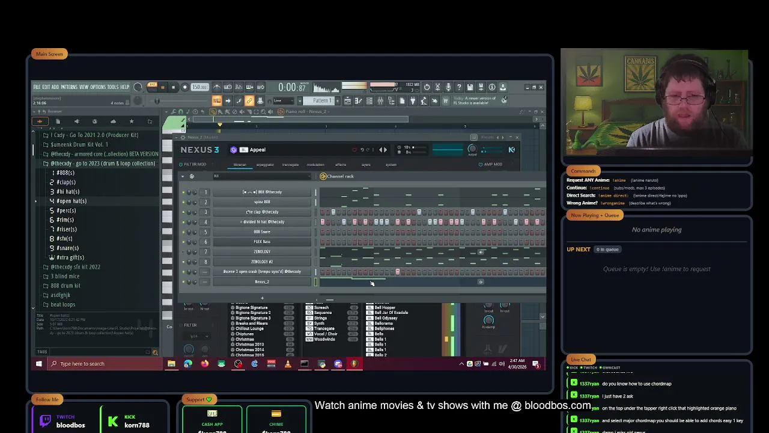Viewport: 769px width, 433px height.
Task: Click the Appeal preset name
Action: coord(258,150)
